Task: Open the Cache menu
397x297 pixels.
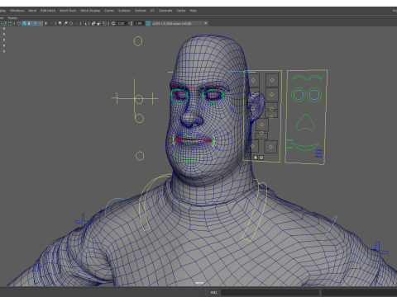Action: (181, 11)
